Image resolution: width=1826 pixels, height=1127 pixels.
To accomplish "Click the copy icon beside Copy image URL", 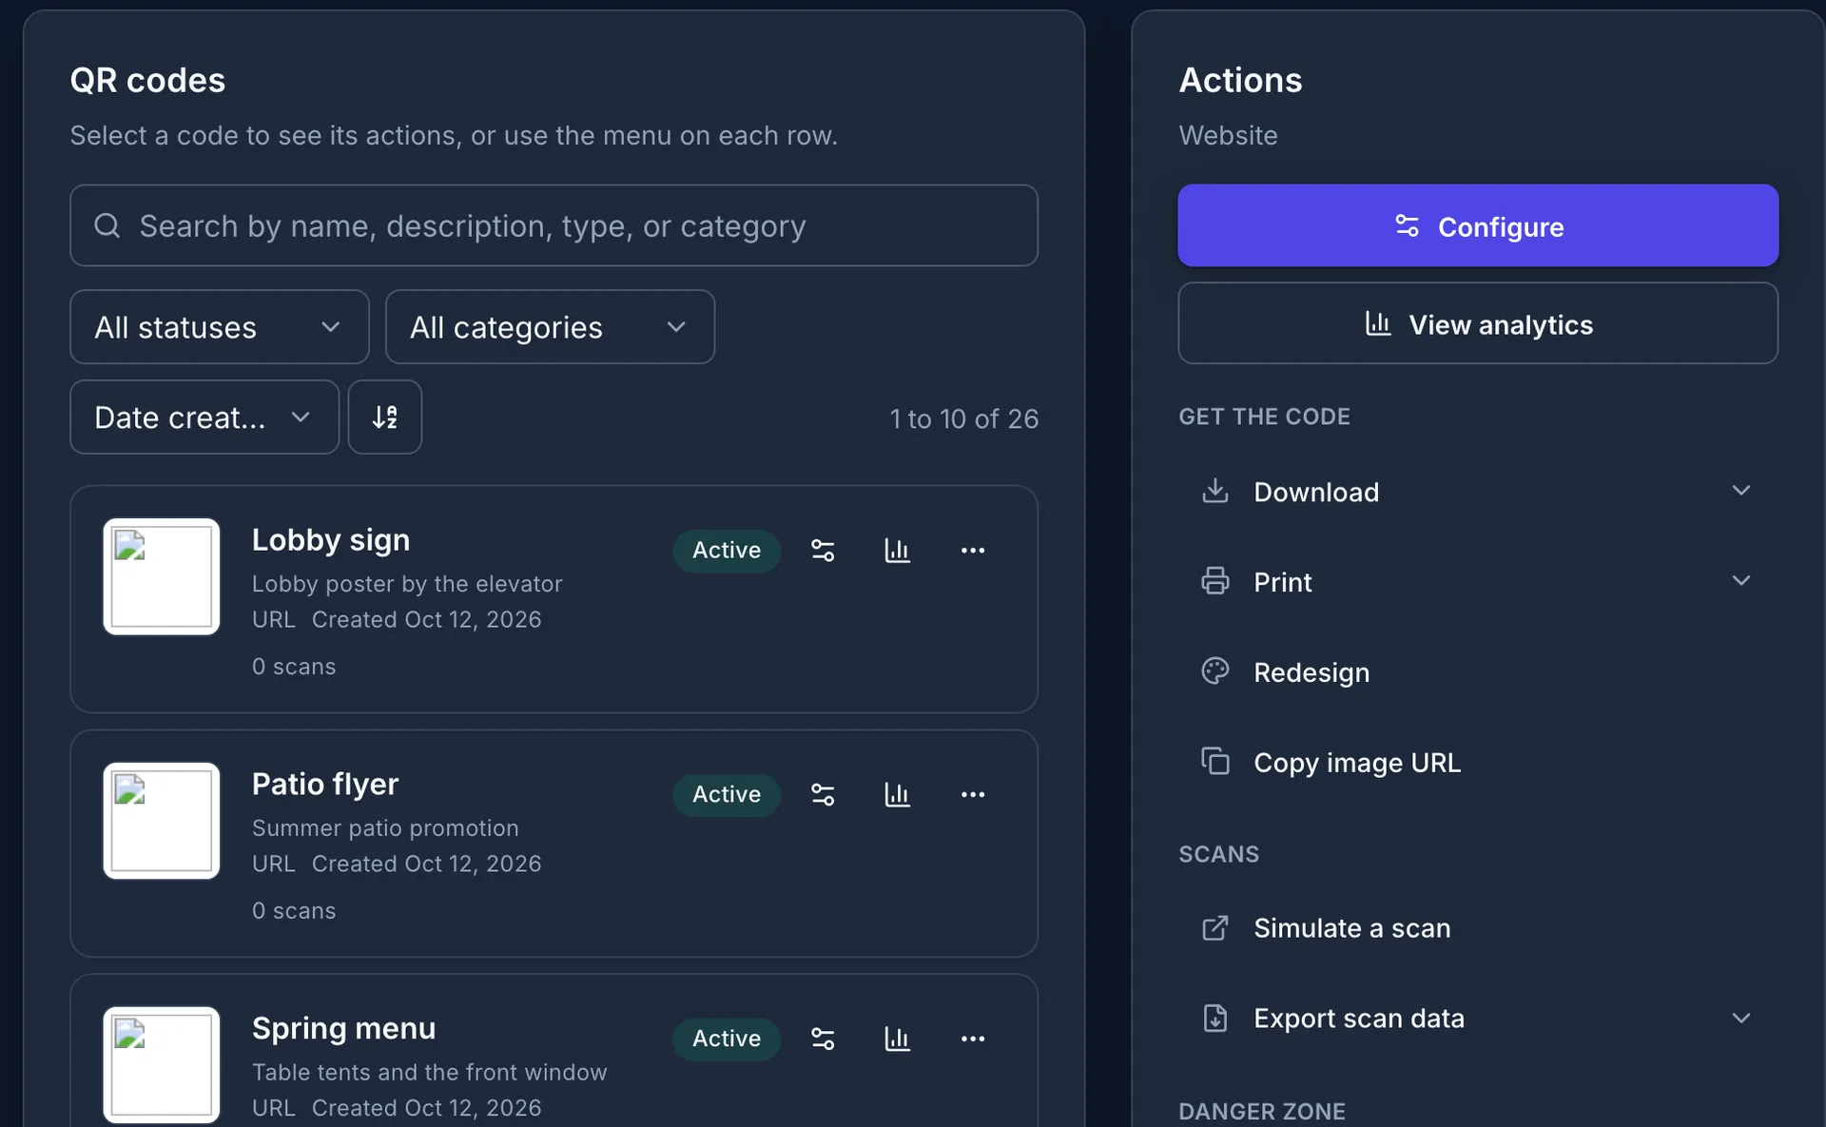I will click(x=1215, y=762).
